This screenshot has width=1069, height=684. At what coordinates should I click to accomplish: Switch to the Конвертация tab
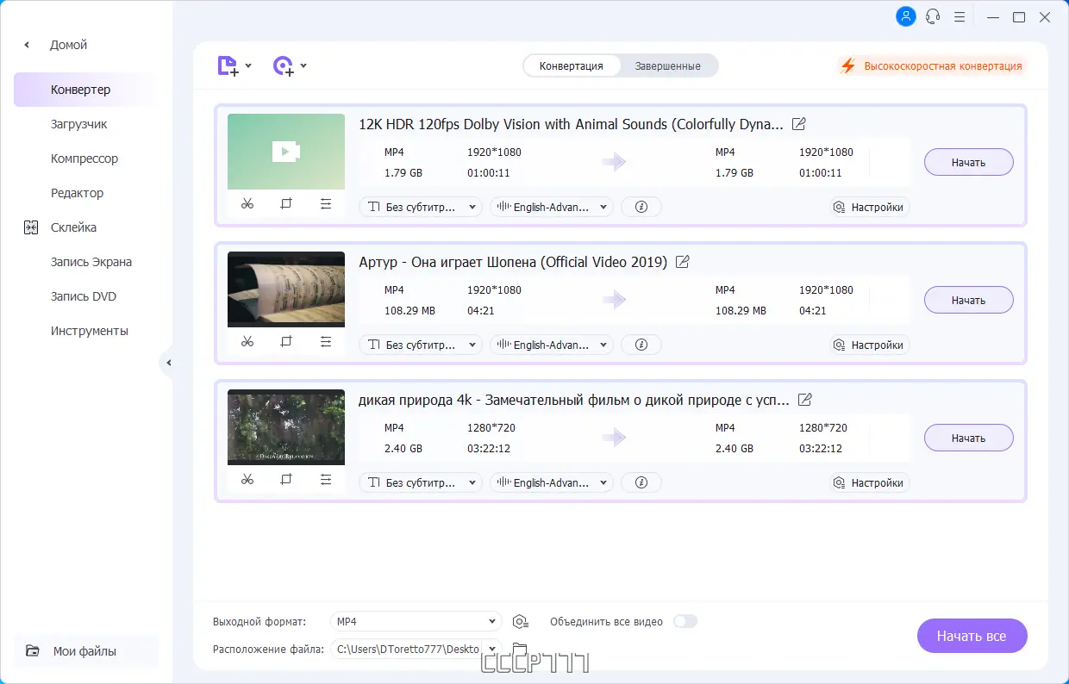572,65
